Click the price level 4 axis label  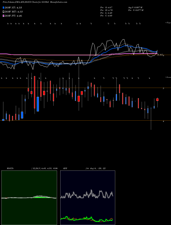coord(163,121)
